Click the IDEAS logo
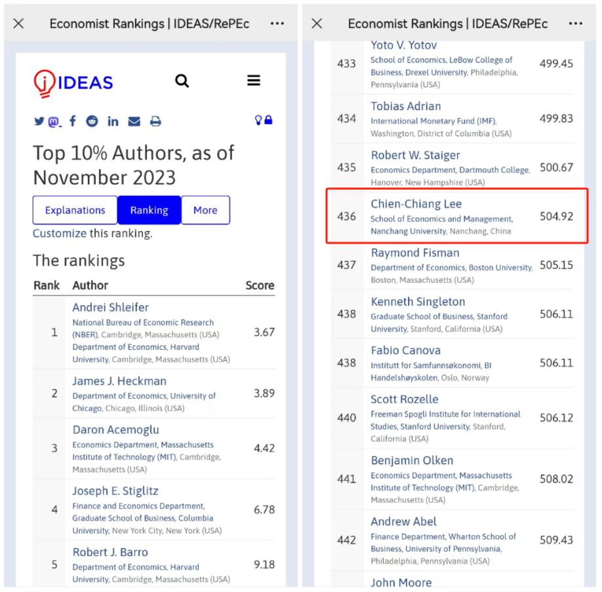Image resolution: width=602 pixels, height=592 pixels. point(73,83)
